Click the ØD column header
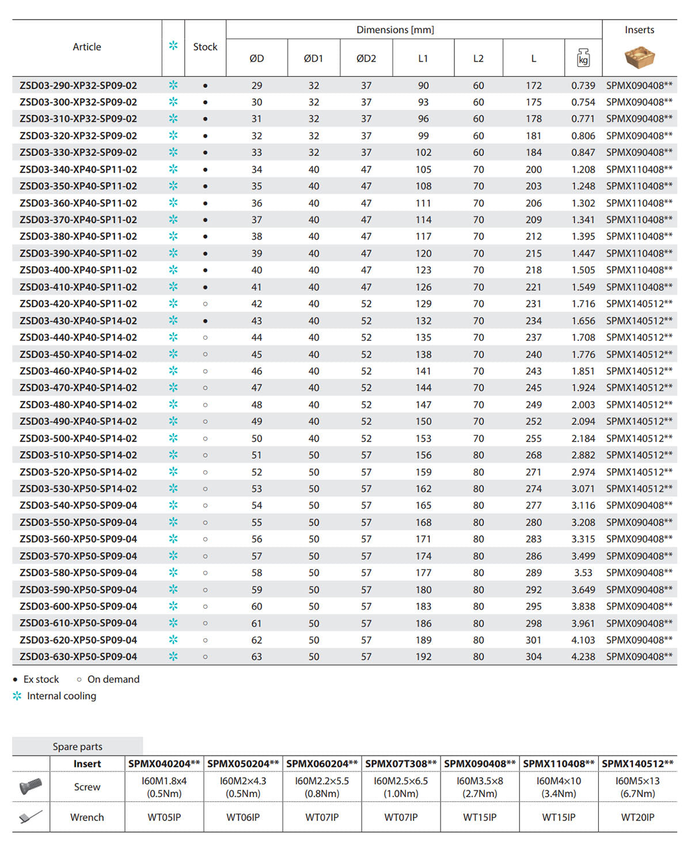Image resolution: width=691 pixels, height=855 pixels. pos(257,58)
